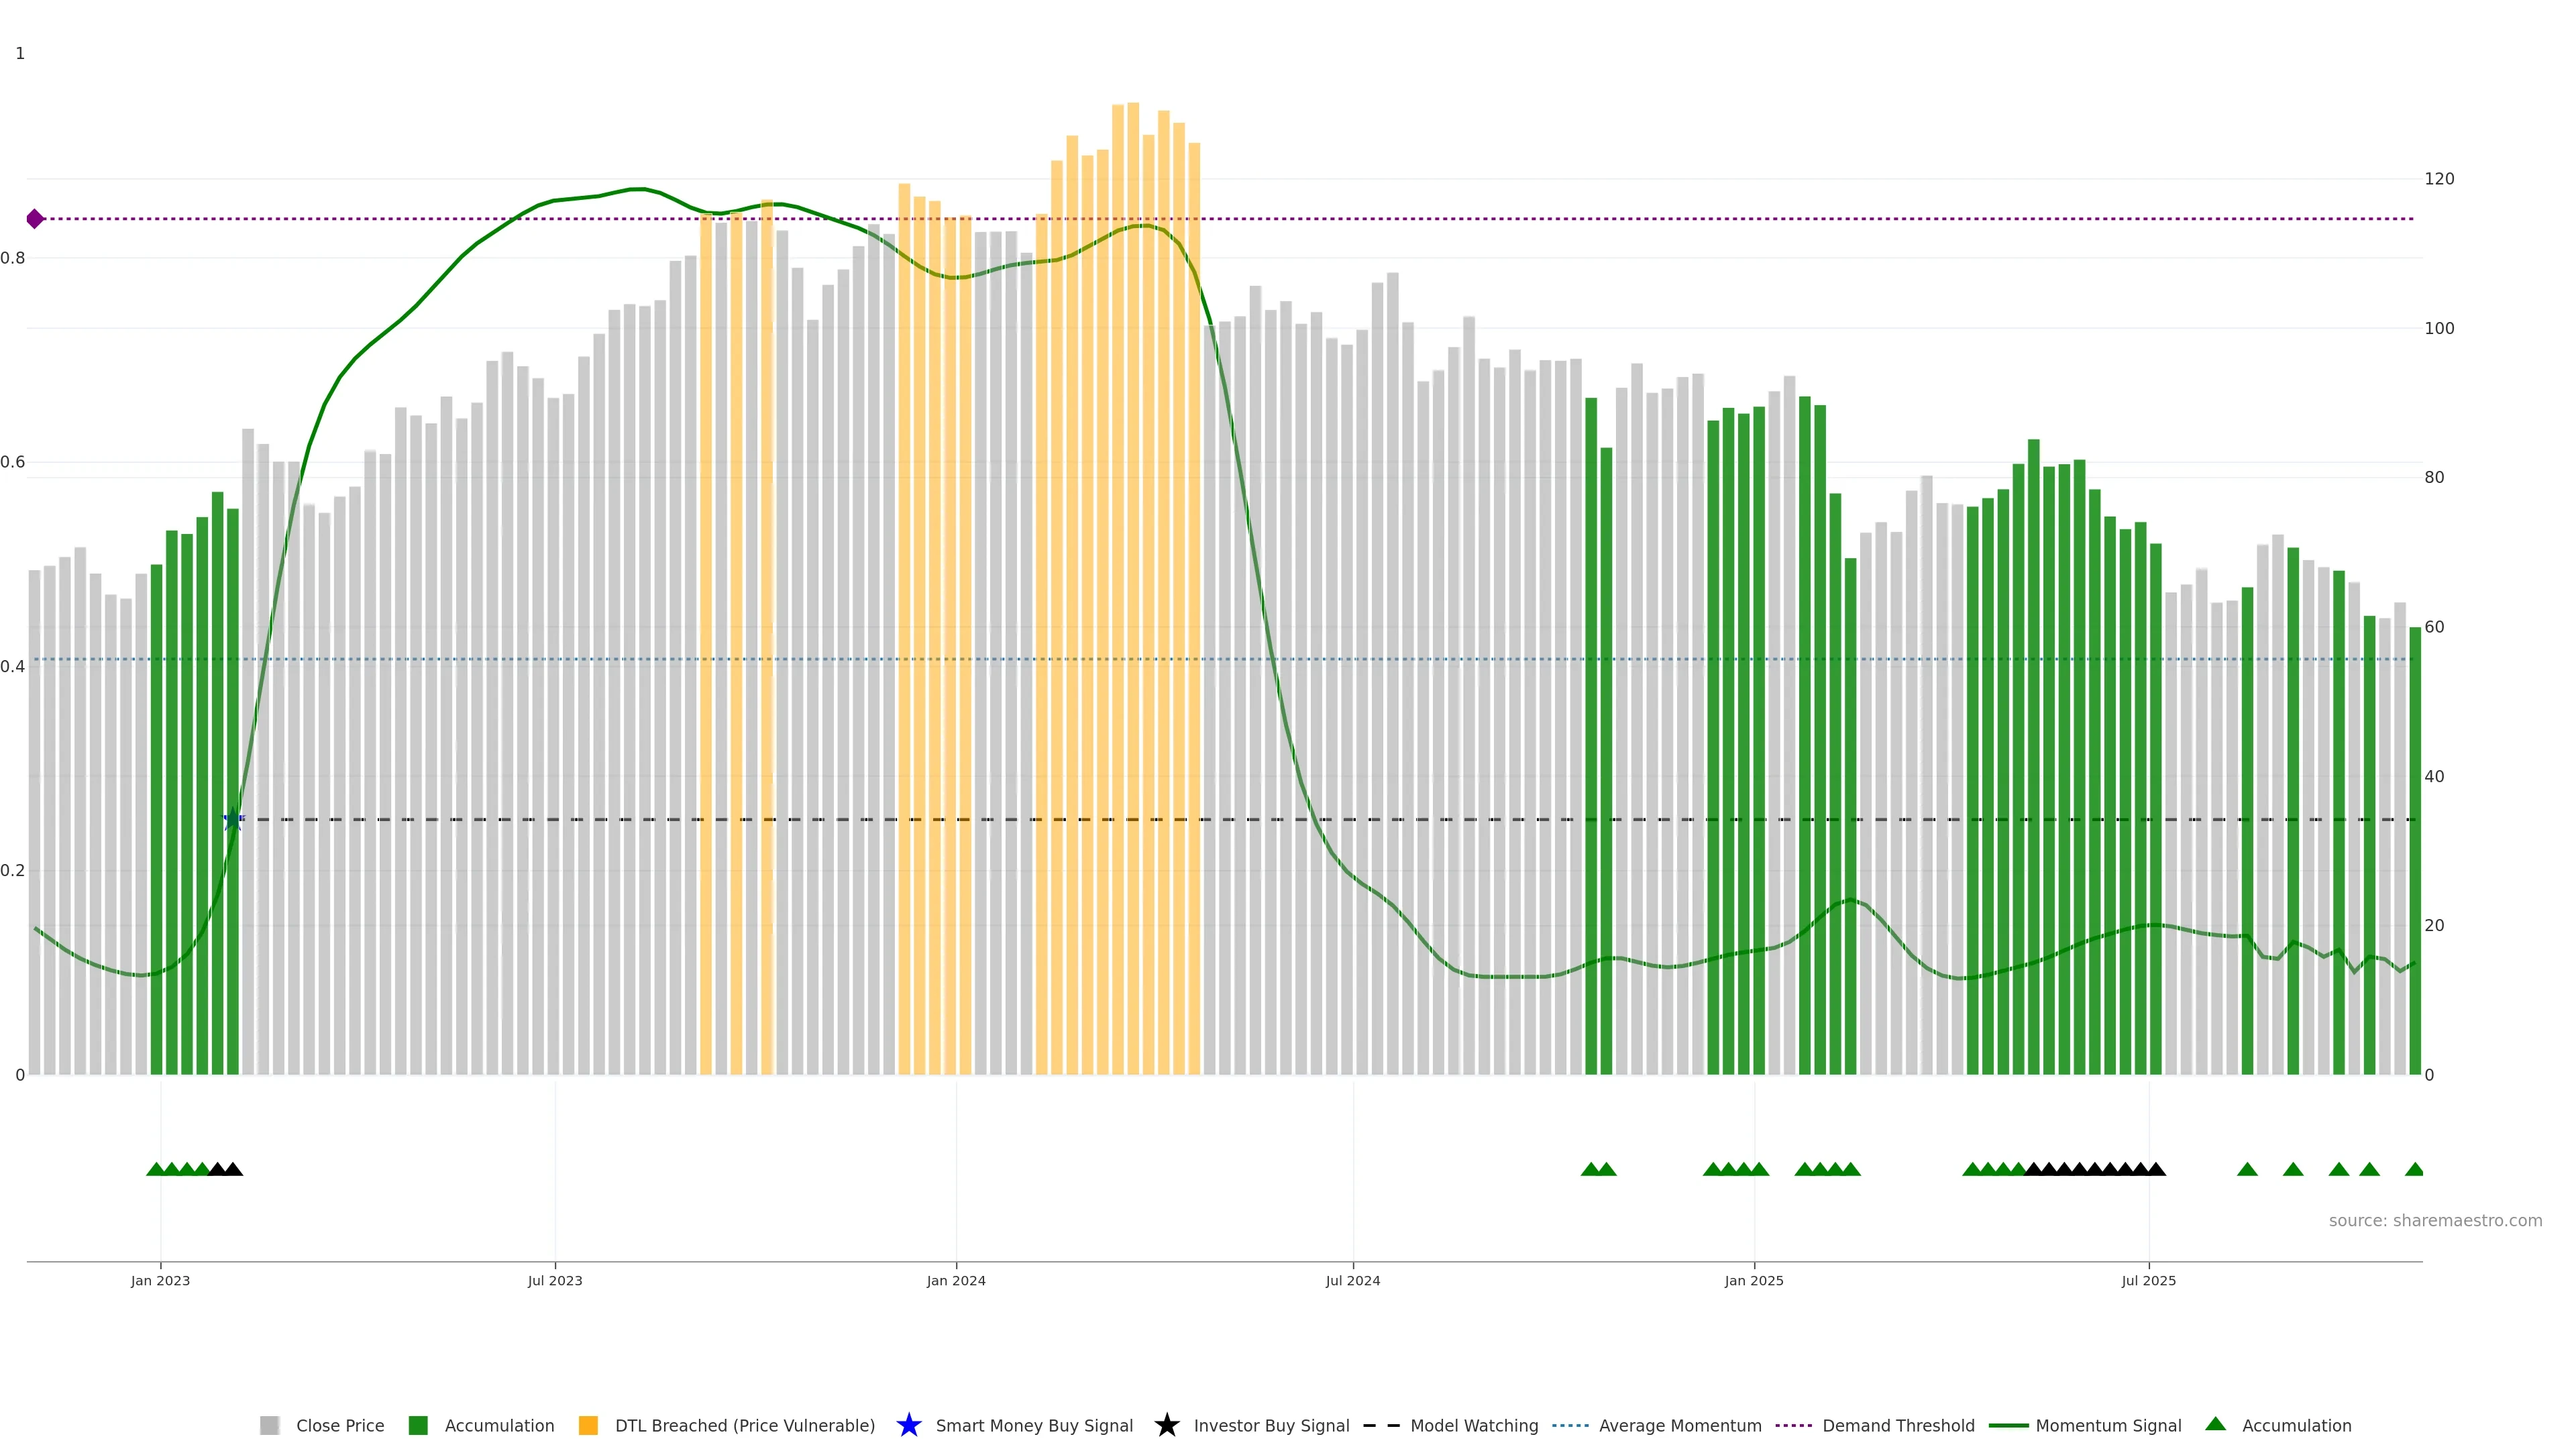Click the Jul 2025 axis label

(x=2148, y=1280)
